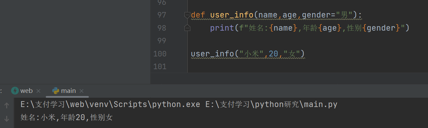The height and width of the screenshot is (128, 428).
Task: Click the down arrow in run panel
Action: point(6,119)
